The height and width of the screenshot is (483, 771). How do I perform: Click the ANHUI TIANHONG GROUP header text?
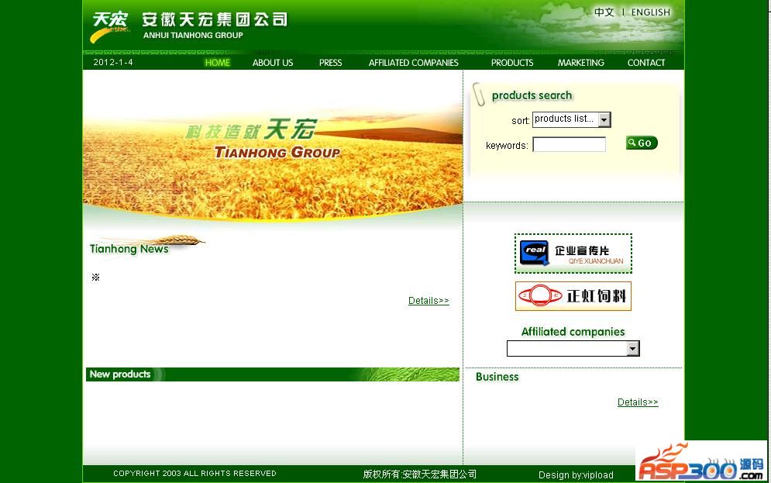(x=193, y=35)
